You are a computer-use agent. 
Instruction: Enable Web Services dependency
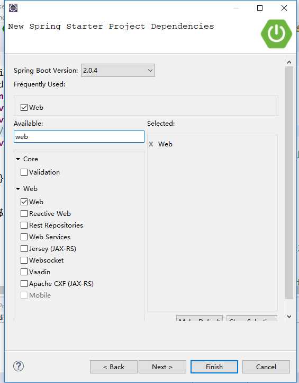point(24,237)
